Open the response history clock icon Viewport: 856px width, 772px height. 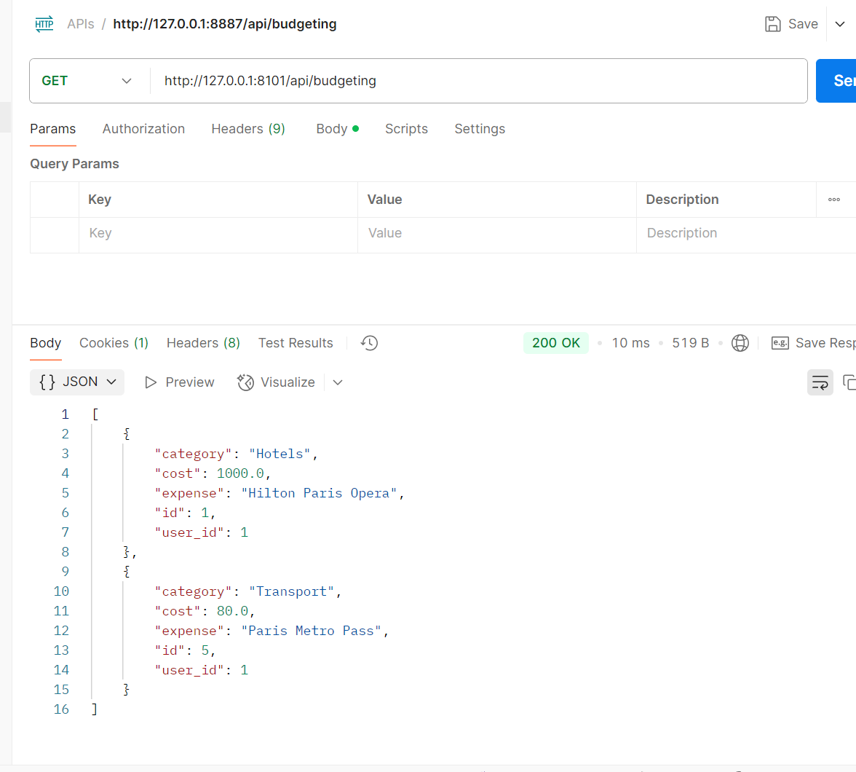pos(370,343)
